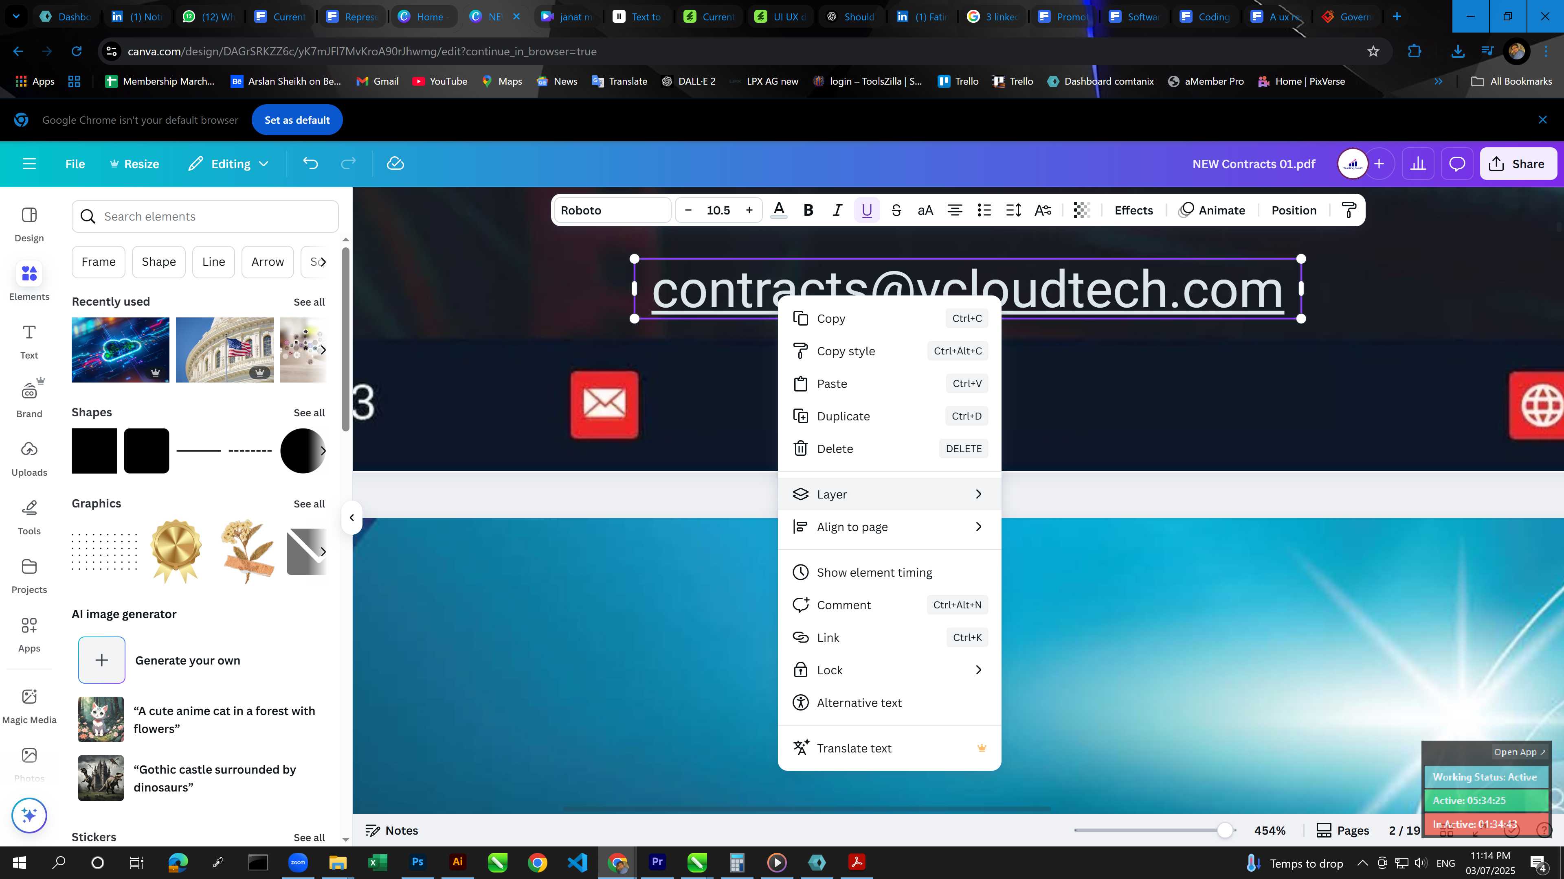This screenshot has height=879, width=1564.
Task: Open the Design panel in sidebar
Action: tap(29, 225)
